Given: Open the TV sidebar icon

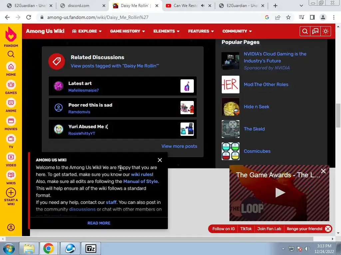Looking at the screenshot, I should 11,139.
